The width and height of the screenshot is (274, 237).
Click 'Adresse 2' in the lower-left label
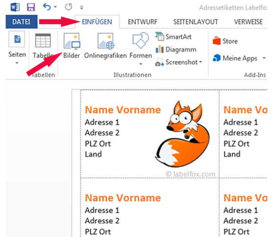[x=102, y=221]
